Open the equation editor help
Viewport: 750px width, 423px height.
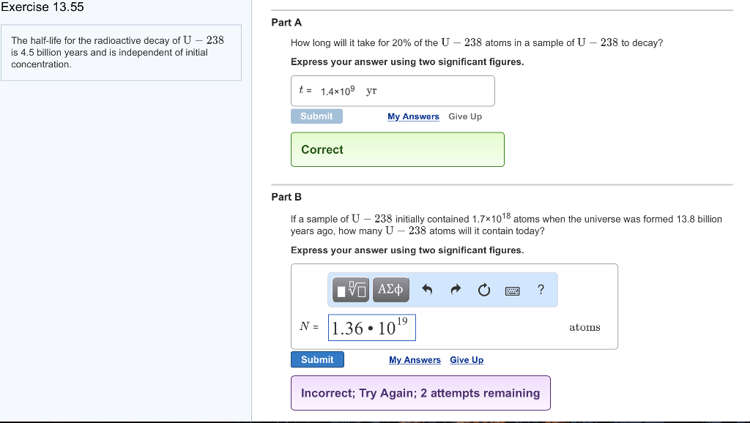tap(541, 289)
